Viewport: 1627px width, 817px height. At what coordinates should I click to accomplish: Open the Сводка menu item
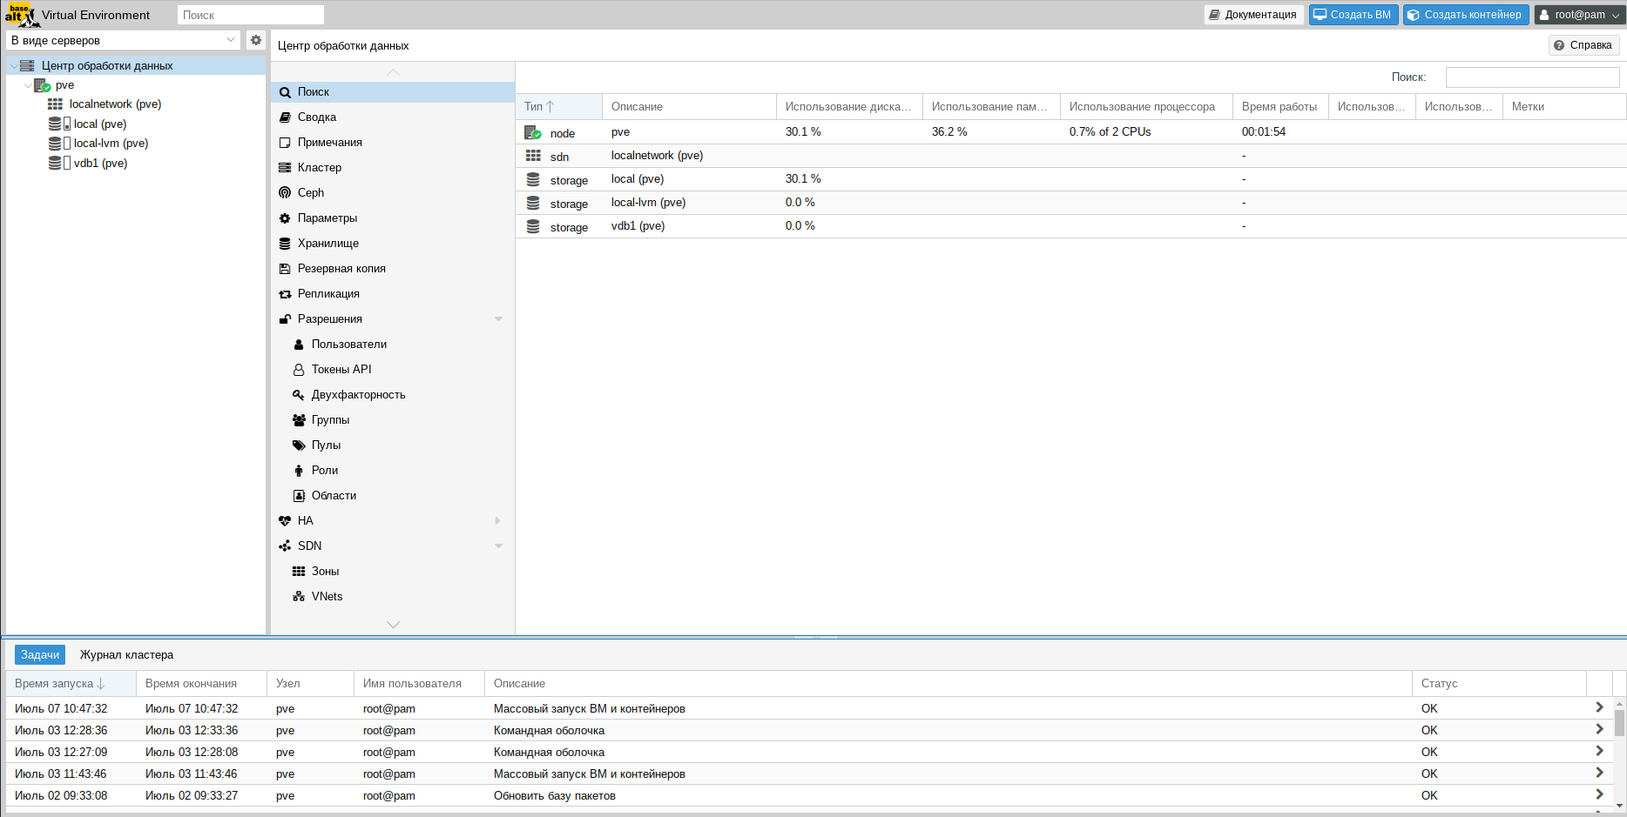pyautogui.click(x=317, y=117)
